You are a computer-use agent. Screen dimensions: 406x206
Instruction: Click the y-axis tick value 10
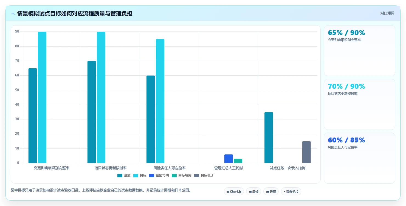17,148
